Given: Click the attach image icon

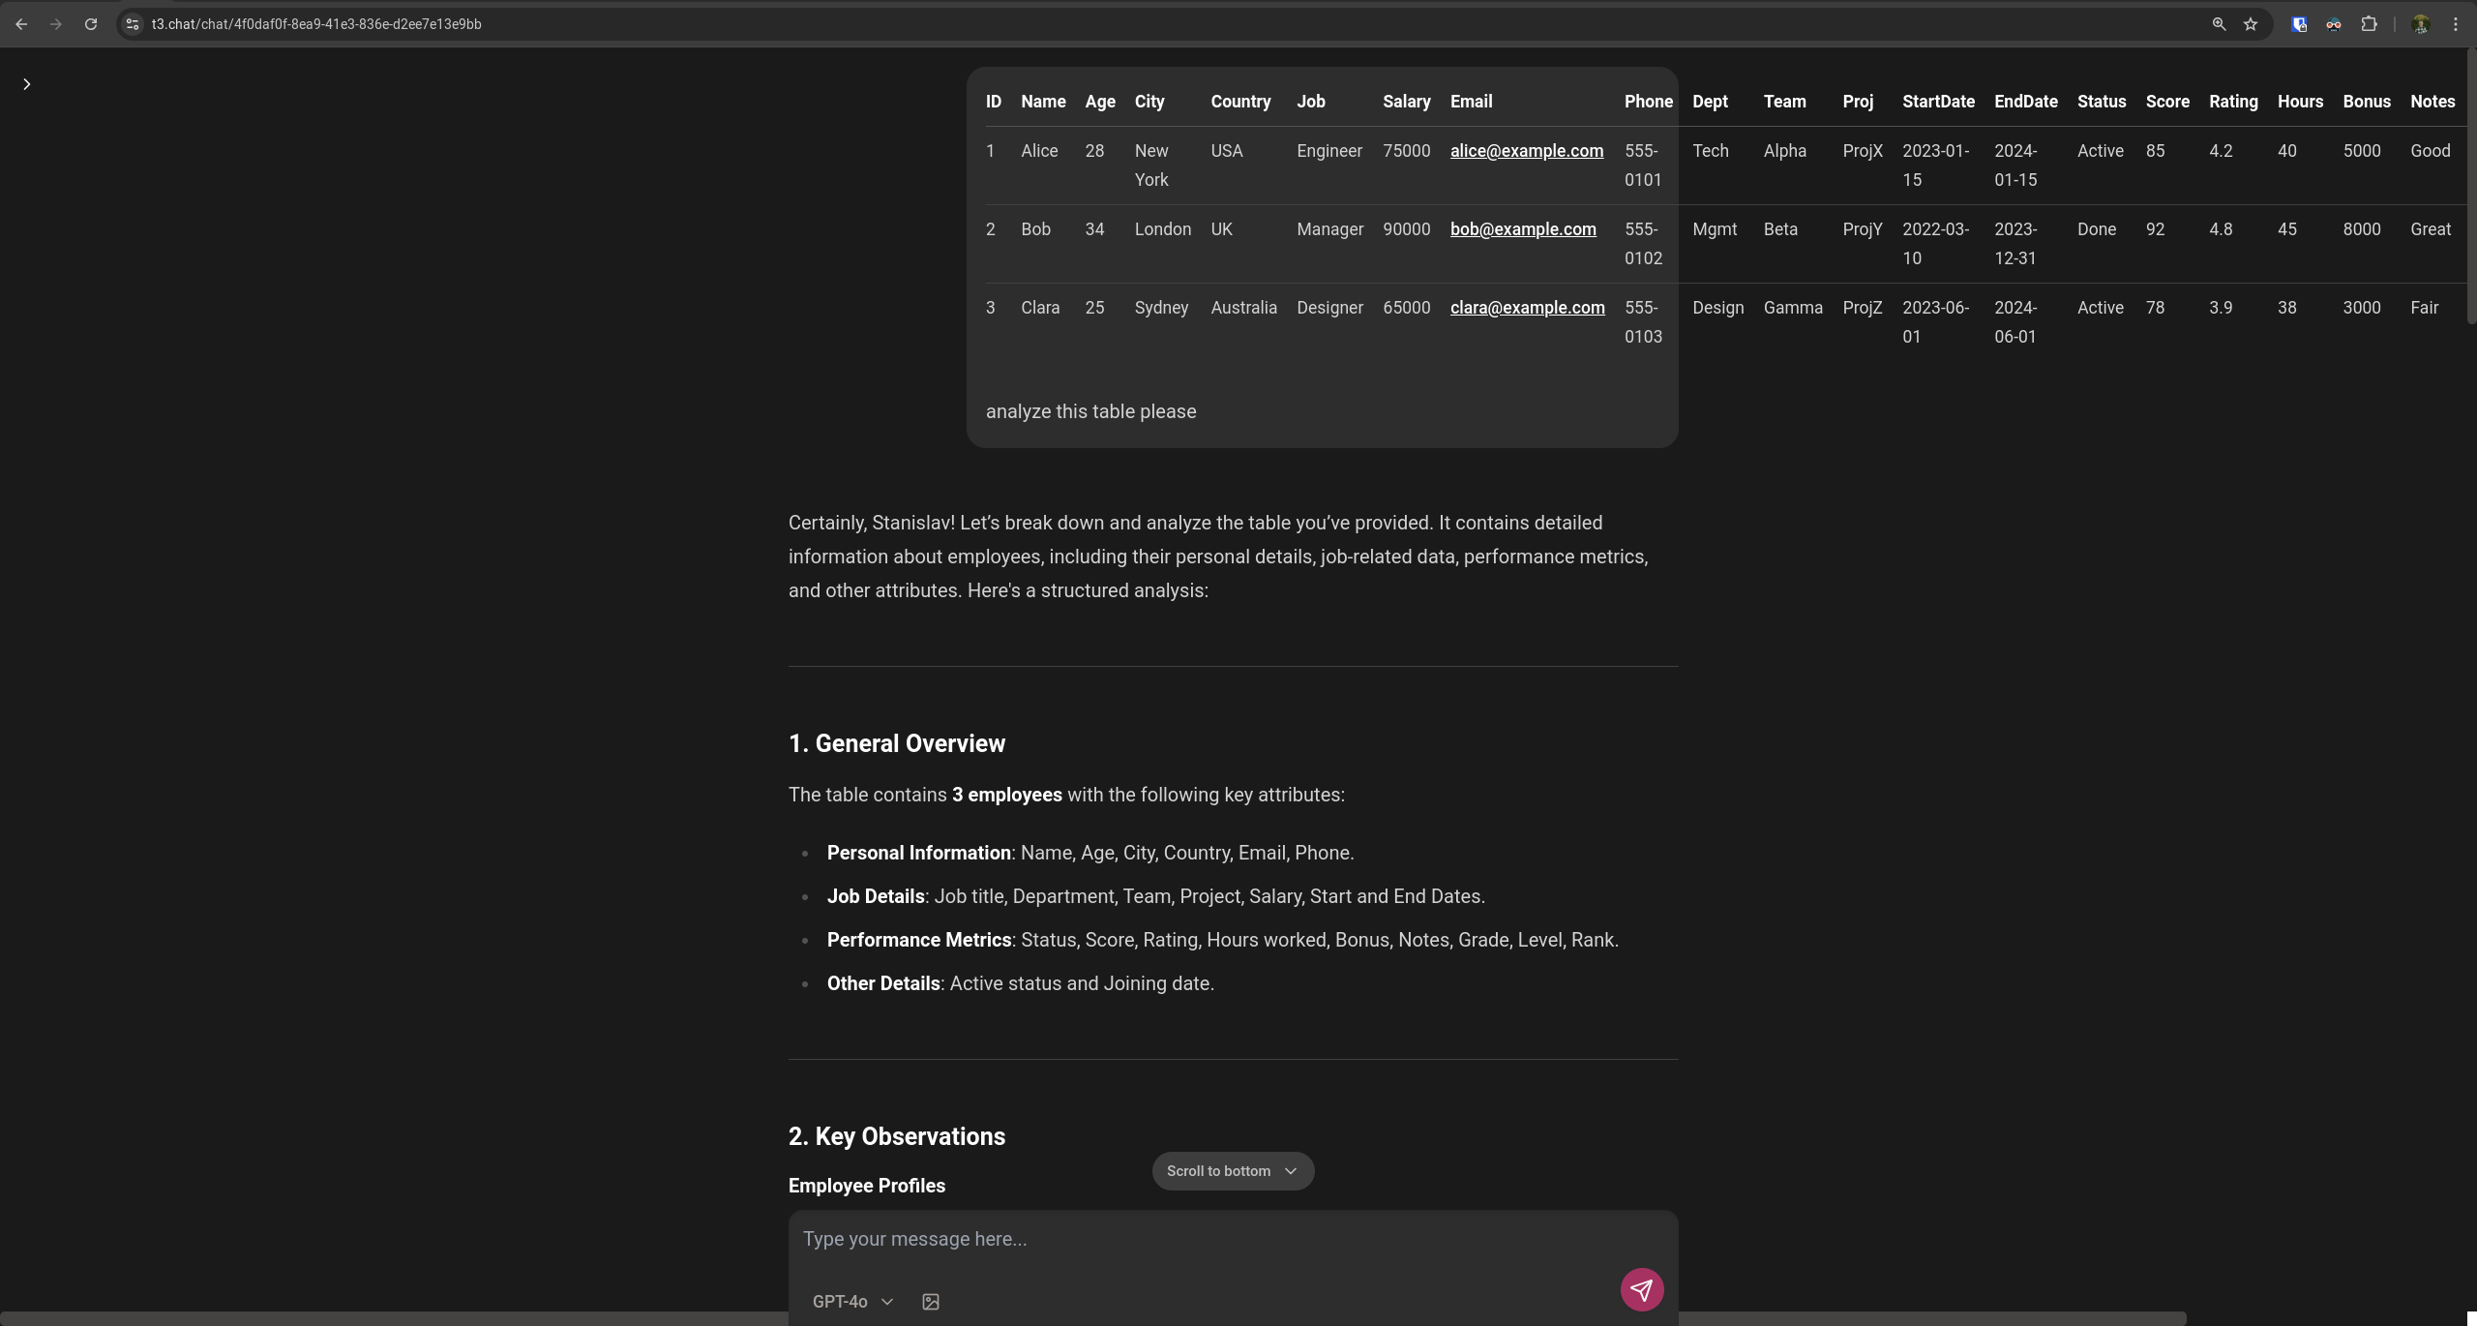Looking at the screenshot, I should 930,1302.
